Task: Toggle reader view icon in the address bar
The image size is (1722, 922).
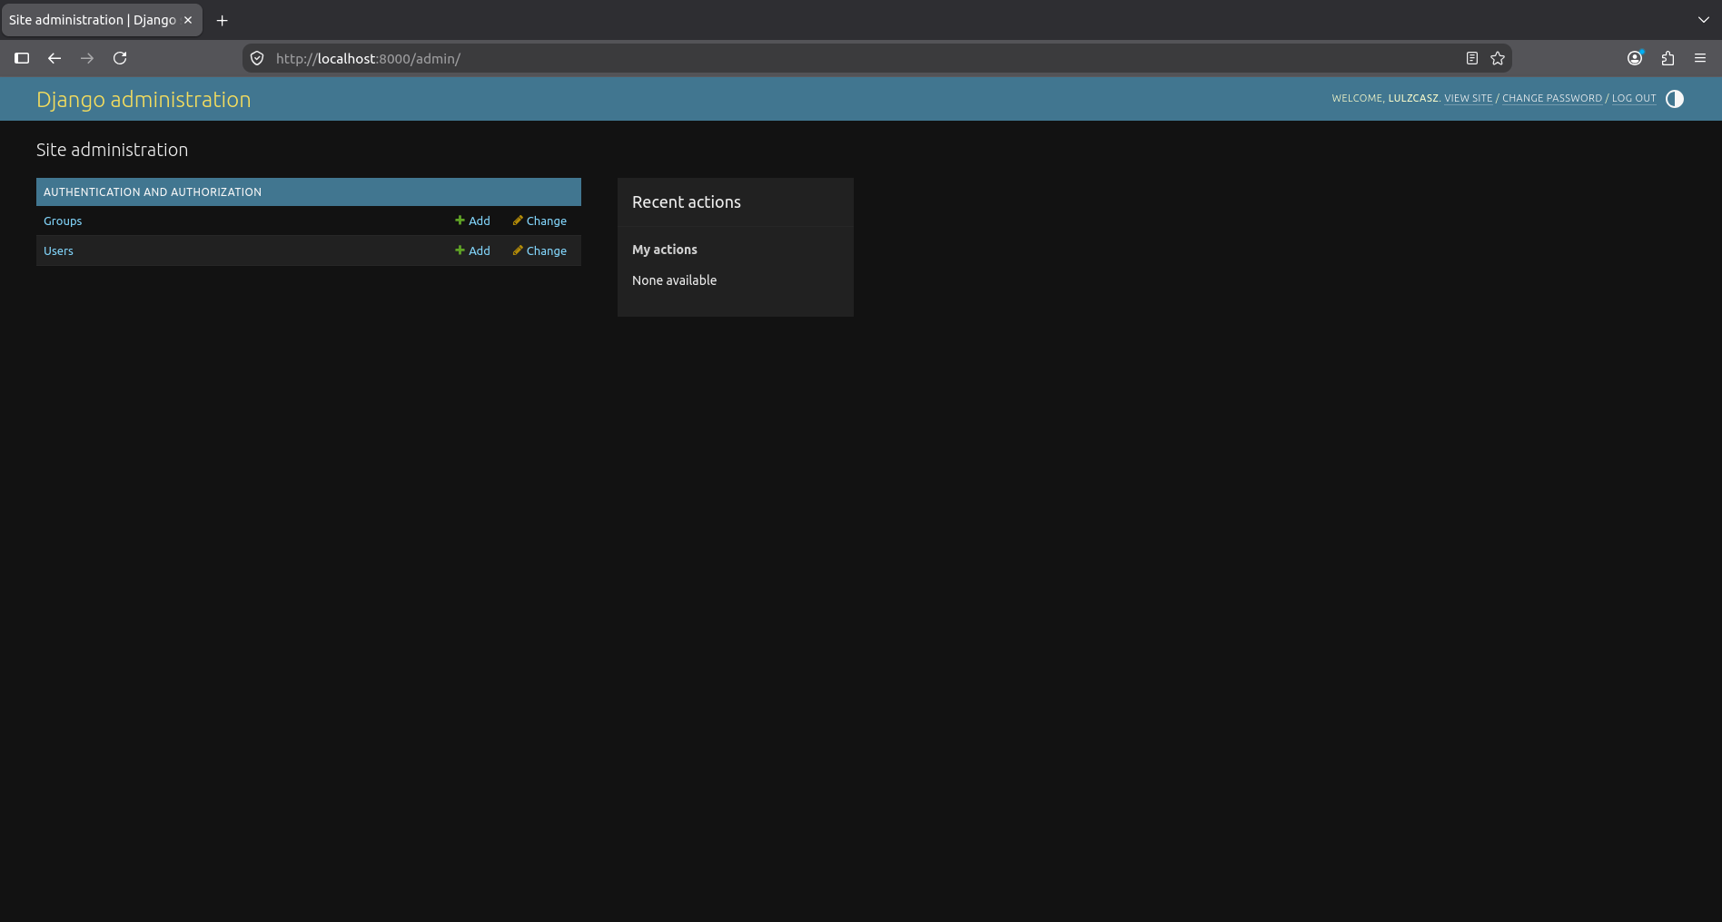Action: [1472, 58]
